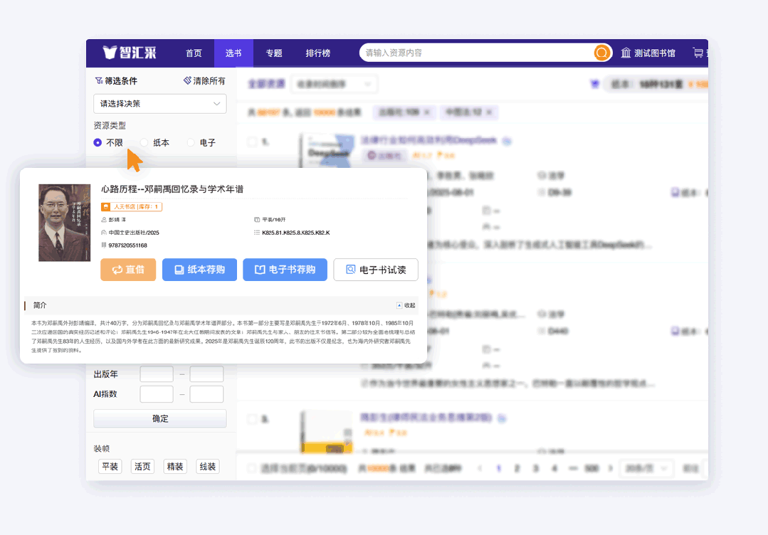Viewport: 768px width, 535px height.
Task: Click the 收起 collapse icon in 简介
Action: tap(399, 305)
